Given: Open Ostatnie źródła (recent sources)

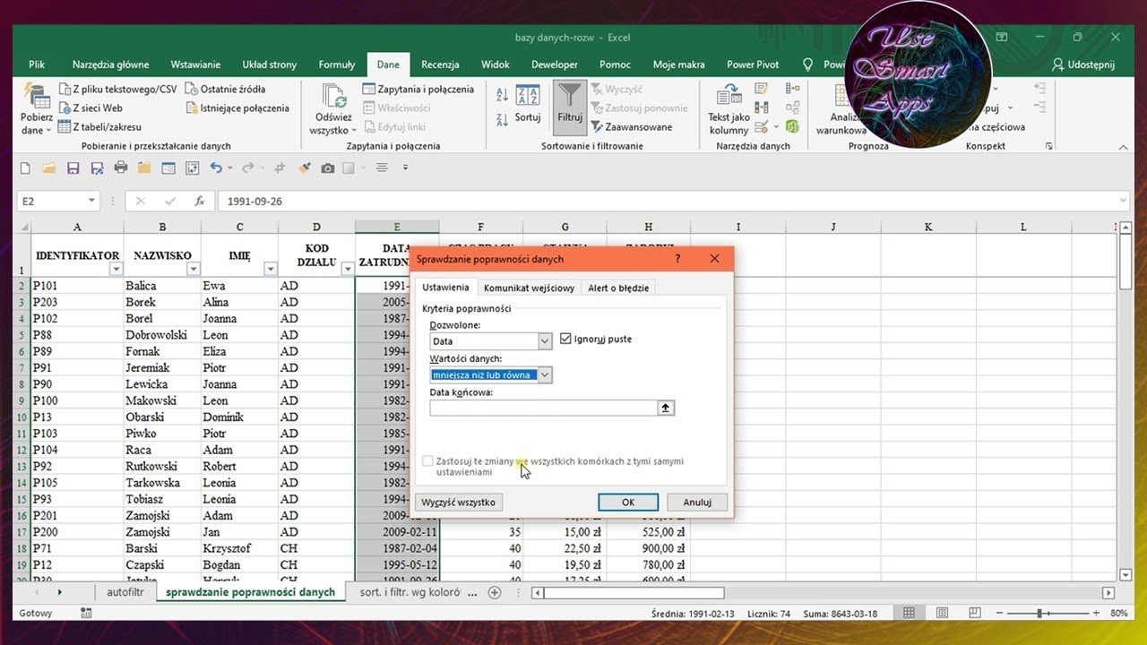Looking at the screenshot, I should tap(225, 89).
